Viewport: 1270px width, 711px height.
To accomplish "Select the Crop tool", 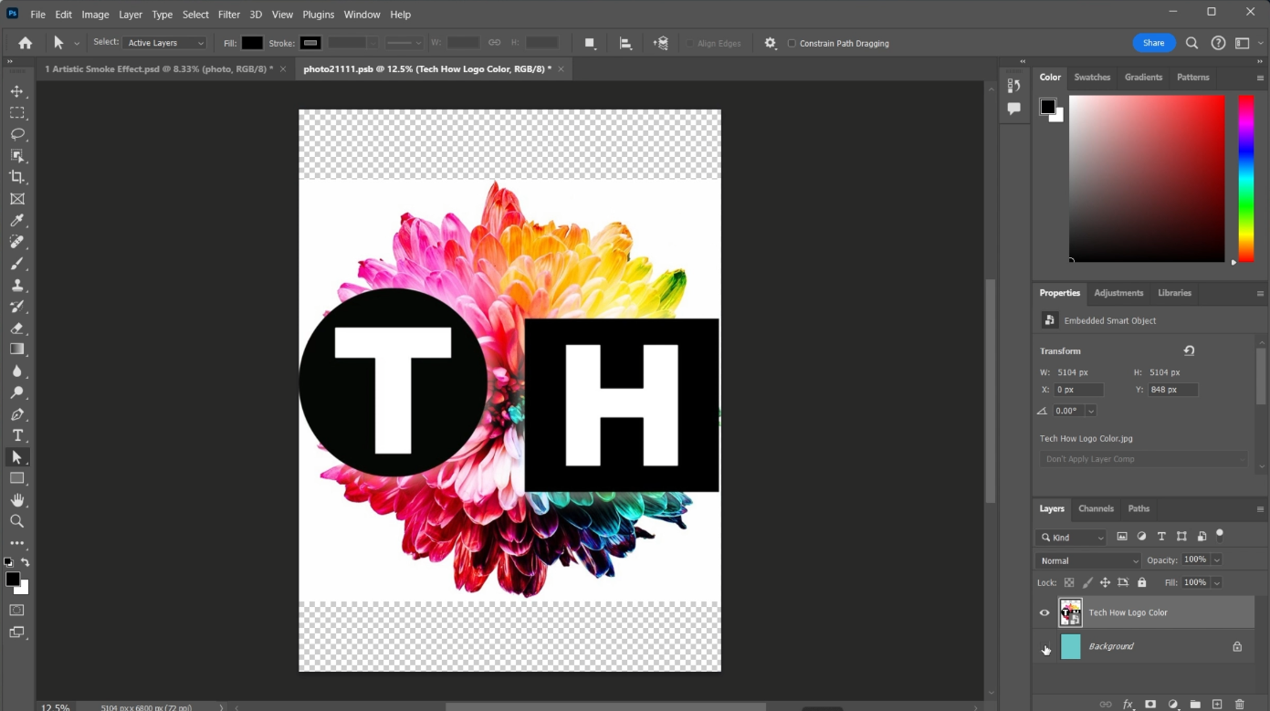I will (16, 177).
